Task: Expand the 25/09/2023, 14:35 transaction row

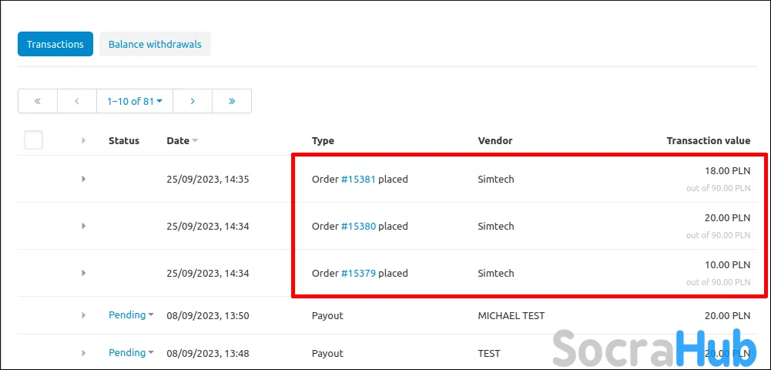Action: click(x=84, y=179)
